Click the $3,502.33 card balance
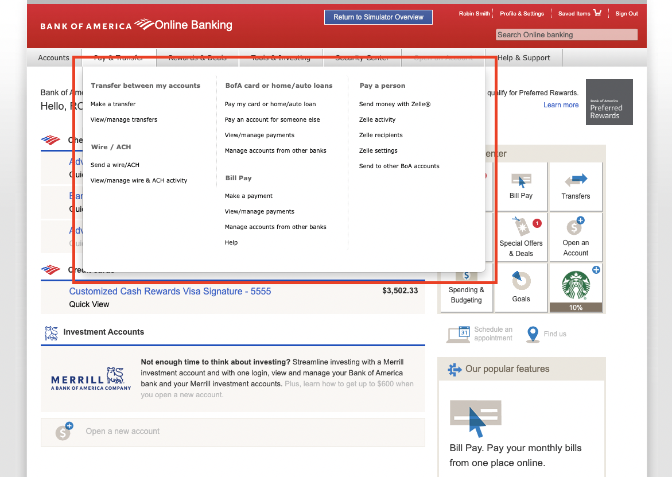 click(400, 290)
